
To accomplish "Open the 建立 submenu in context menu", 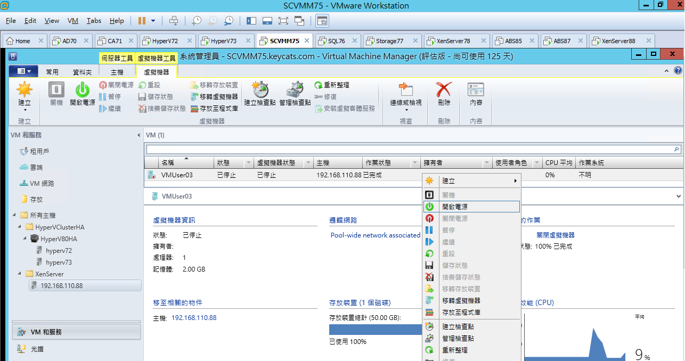I will tap(471, 181).
